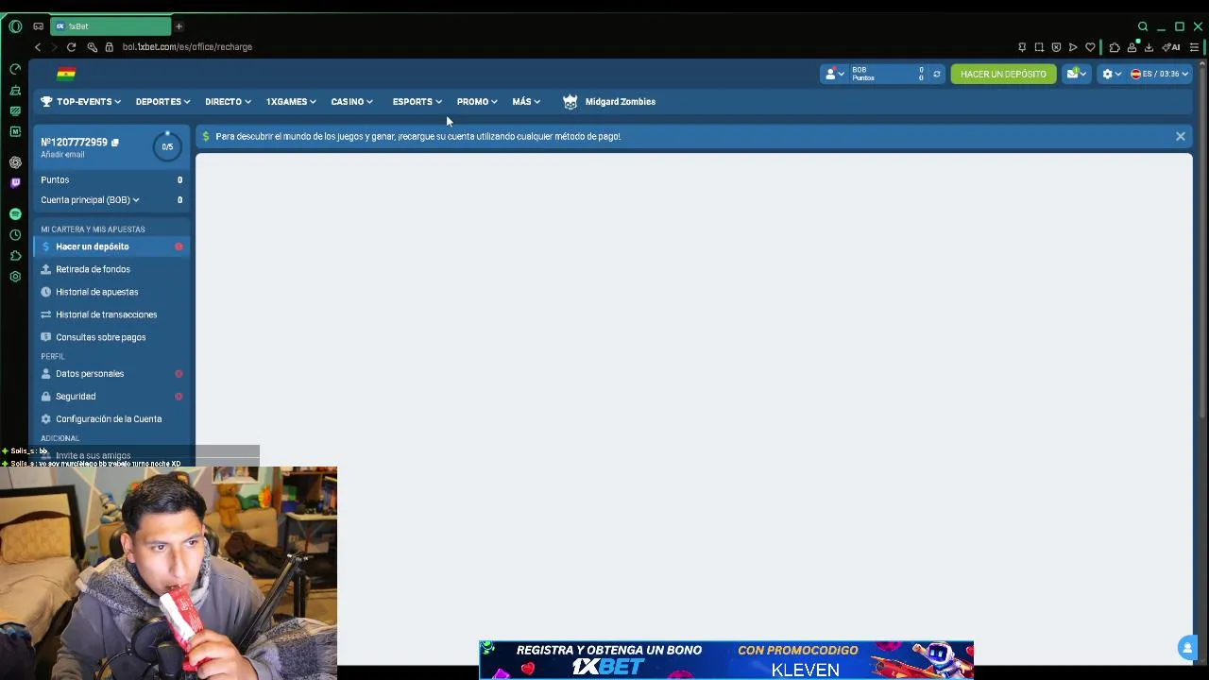Open the Aria AI button
This screenshot has height=680, width=1209.
1171,47
